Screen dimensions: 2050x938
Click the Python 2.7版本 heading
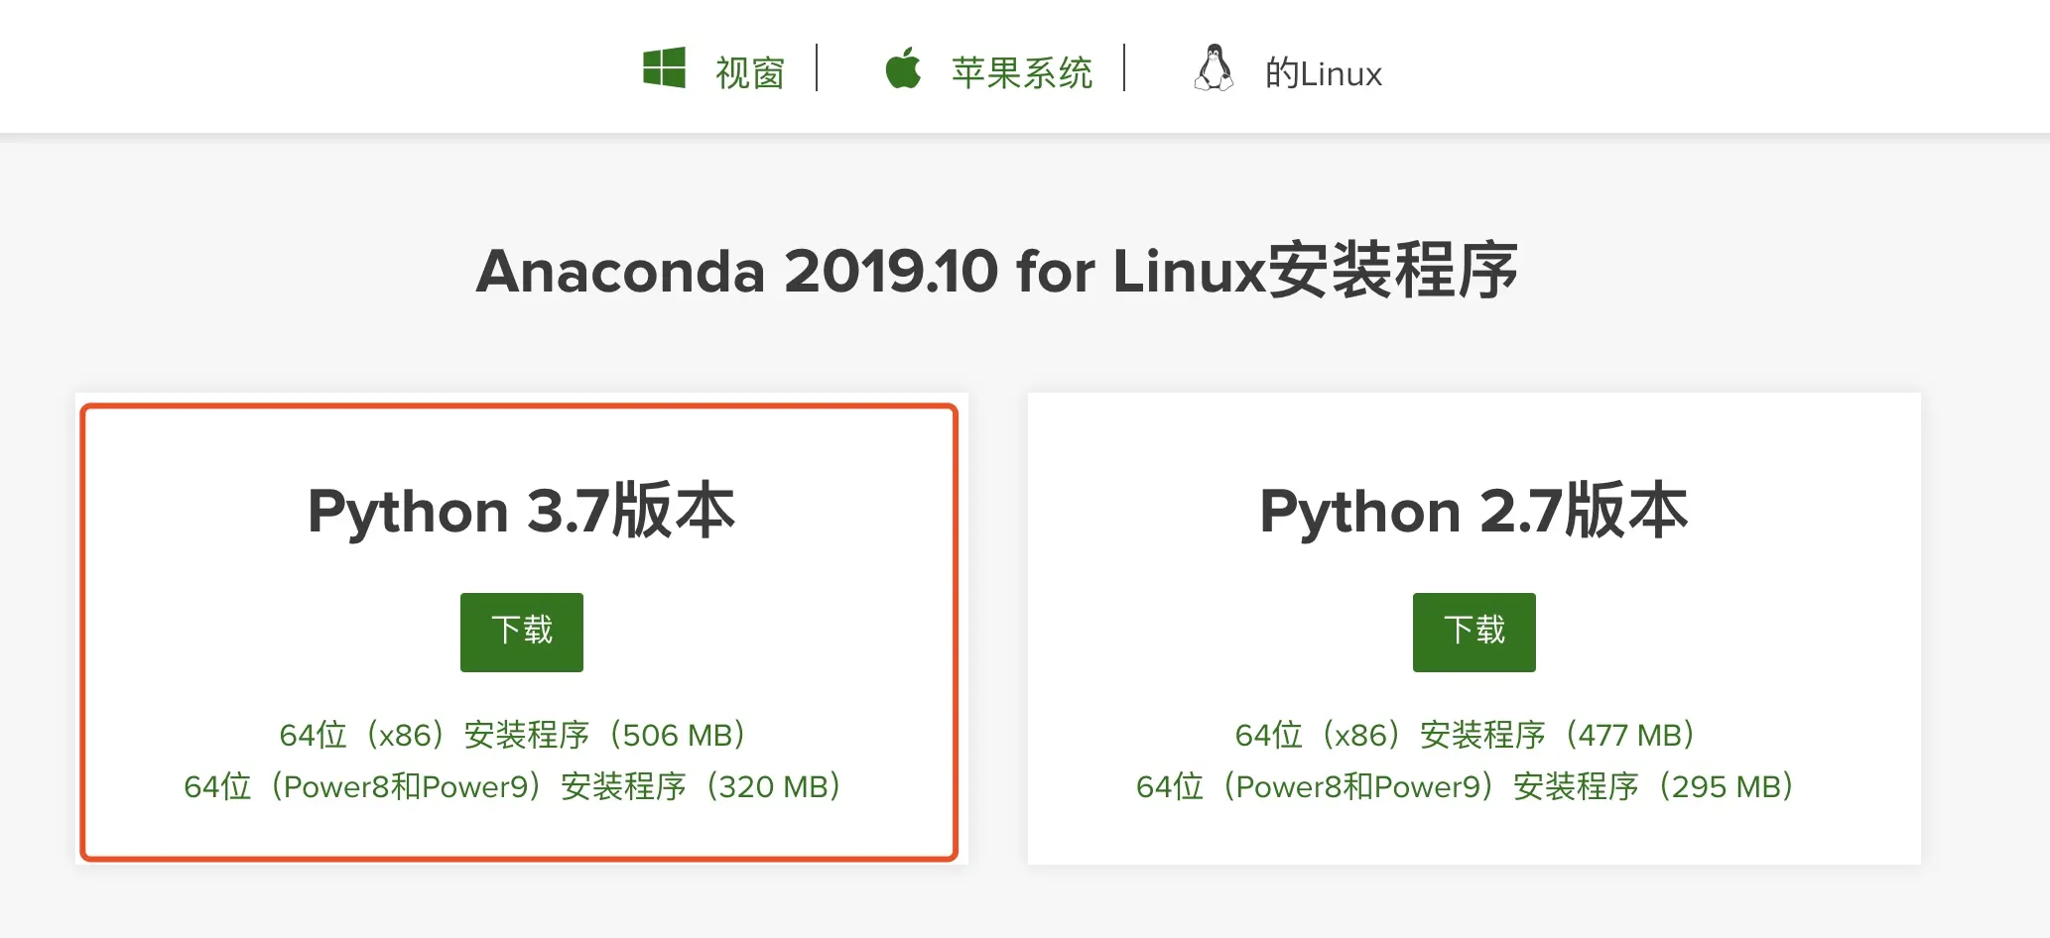pyautogui.click(x=1473, y=511)
